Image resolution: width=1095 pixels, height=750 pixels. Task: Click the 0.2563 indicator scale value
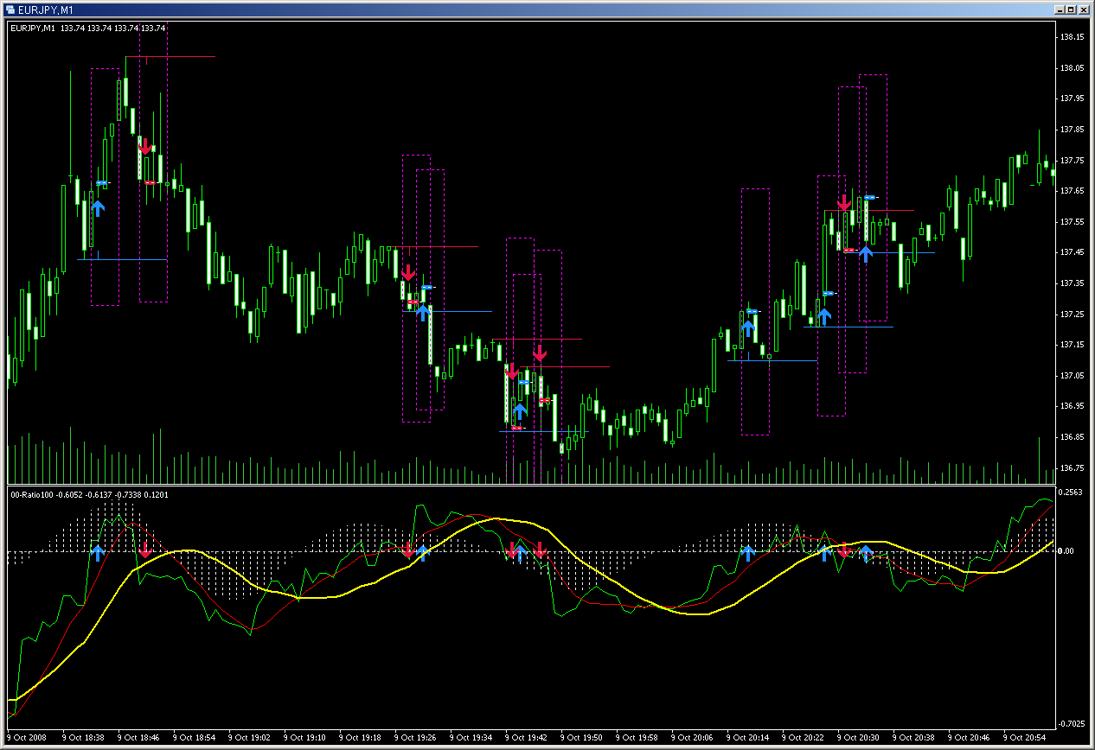tap(1073, 493)
